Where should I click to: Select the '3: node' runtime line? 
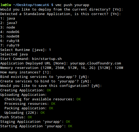8,27
